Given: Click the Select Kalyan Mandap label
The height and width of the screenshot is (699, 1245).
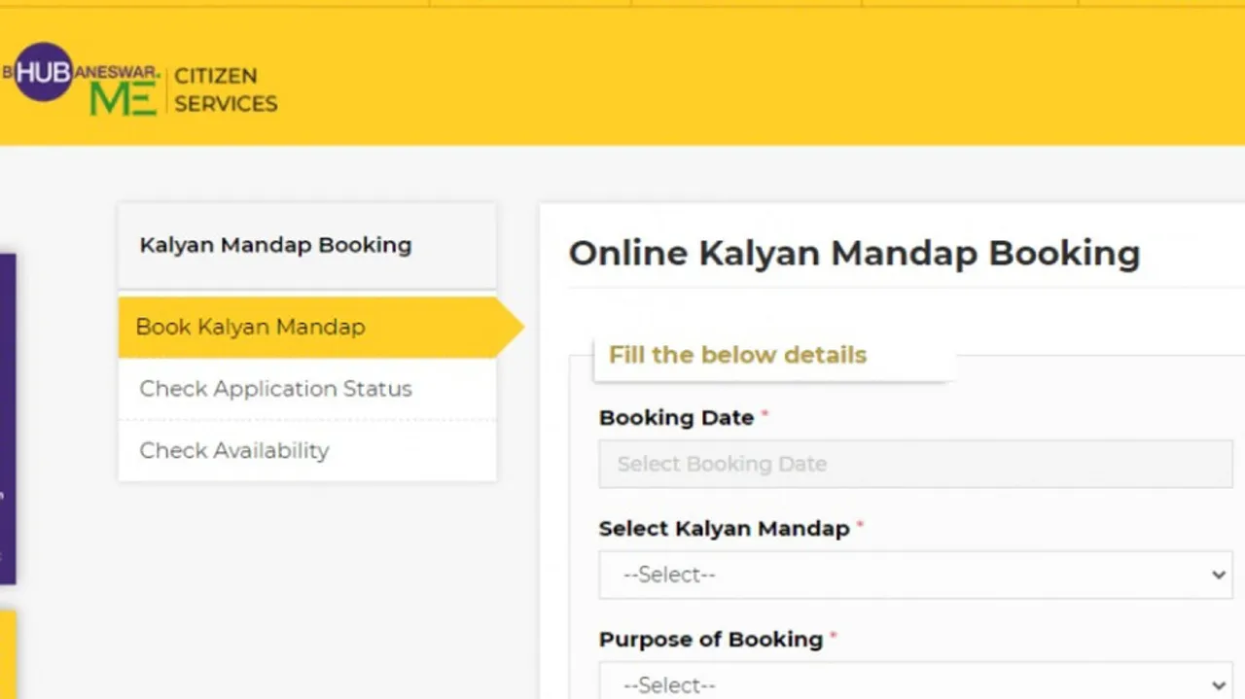Looking at the screenshot, I should pyautogui.click(x=724, y=528).
